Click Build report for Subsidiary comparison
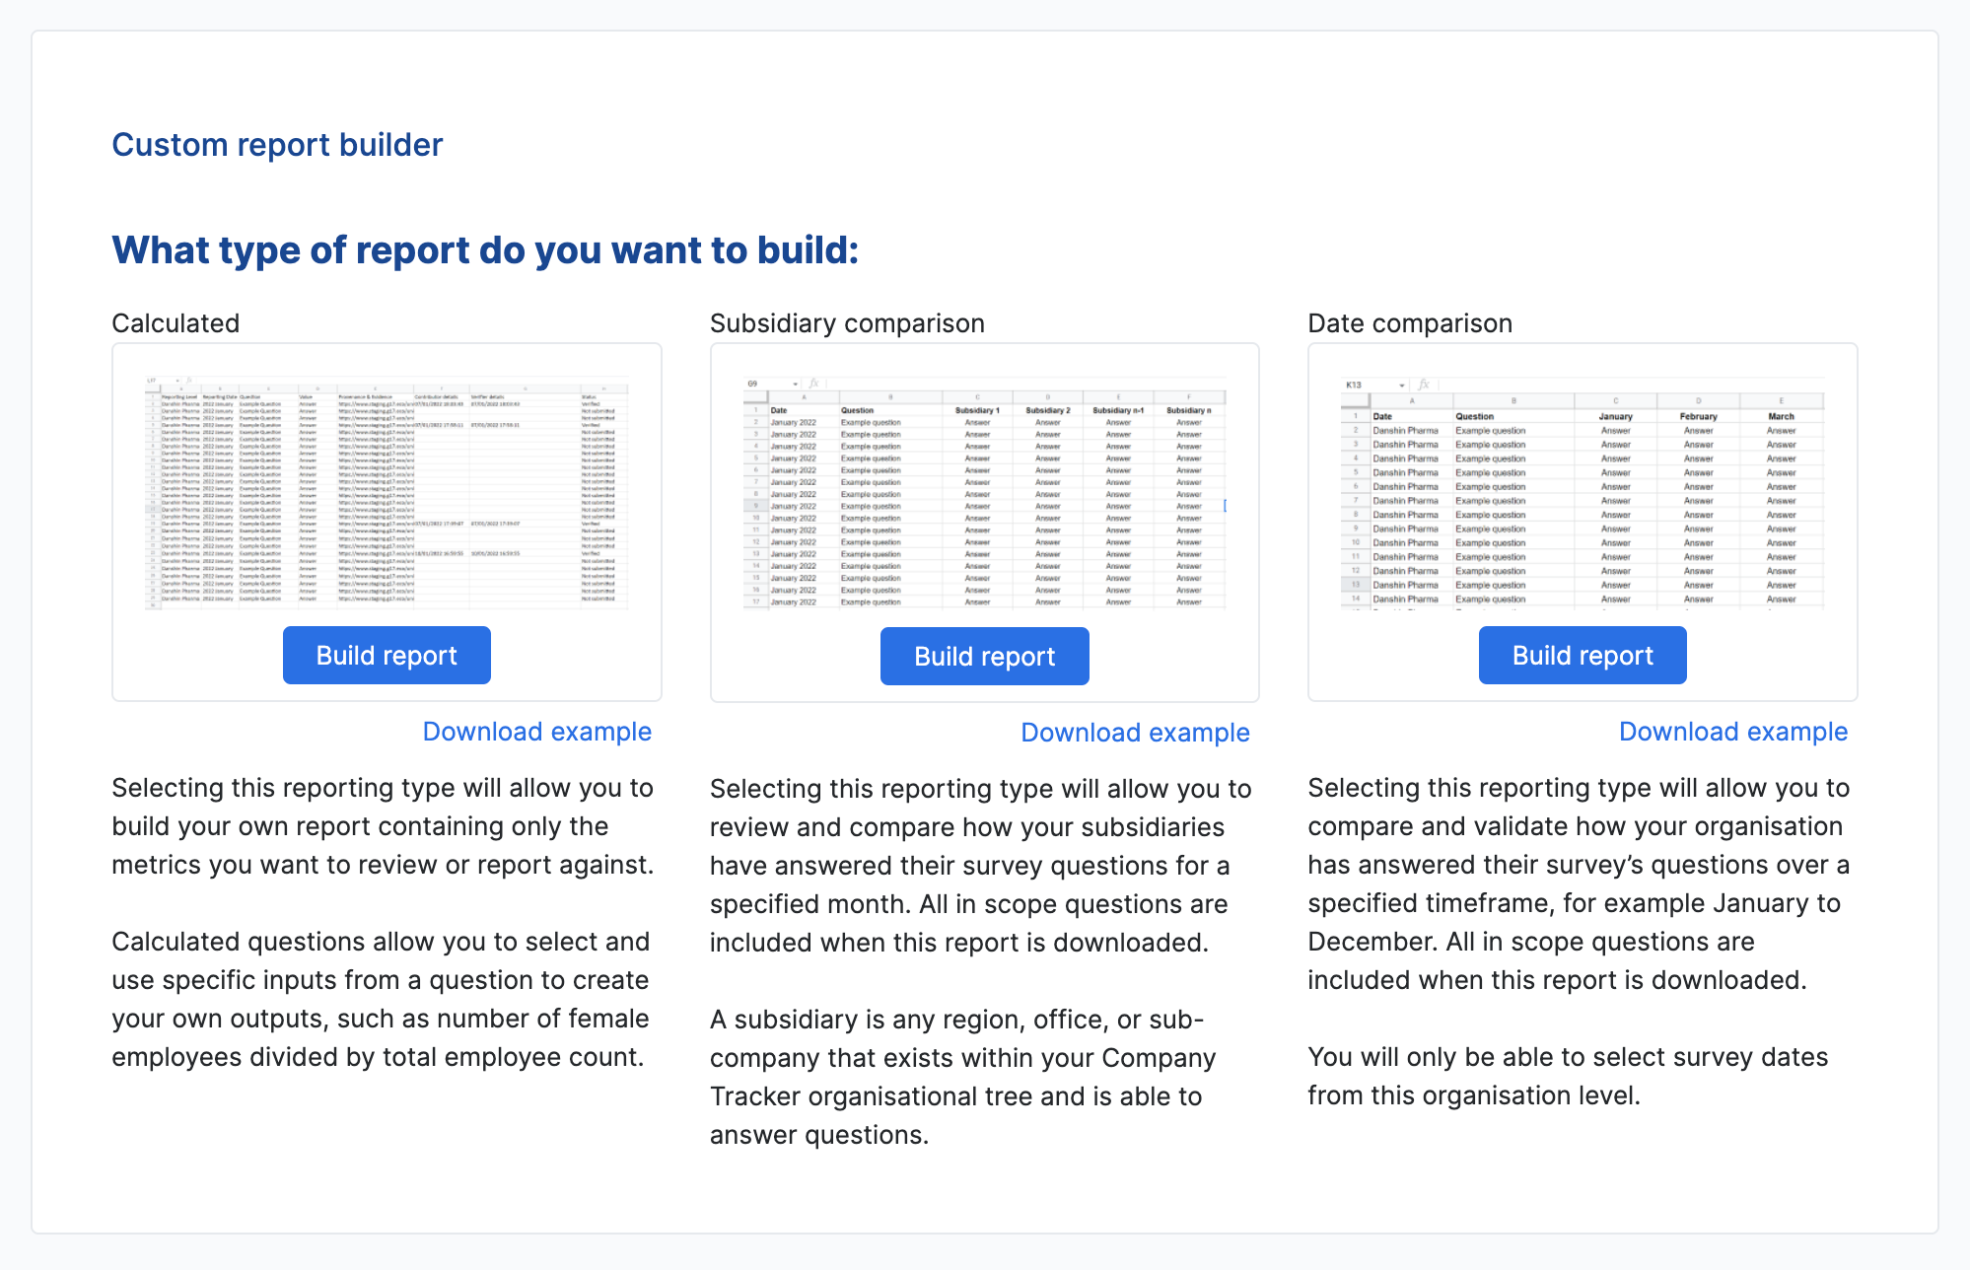 (984, 657)
